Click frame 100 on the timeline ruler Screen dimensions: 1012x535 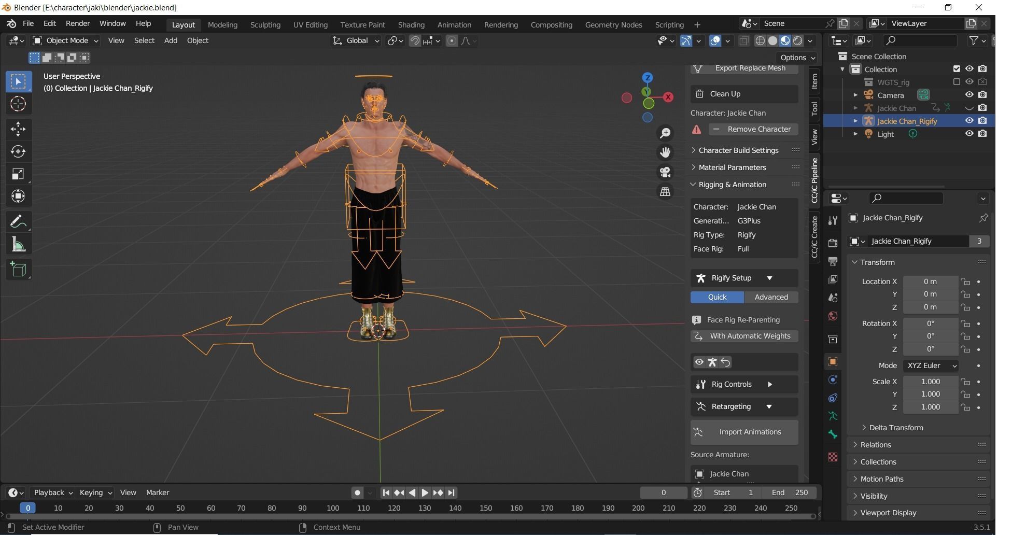(x=333, y=508)
